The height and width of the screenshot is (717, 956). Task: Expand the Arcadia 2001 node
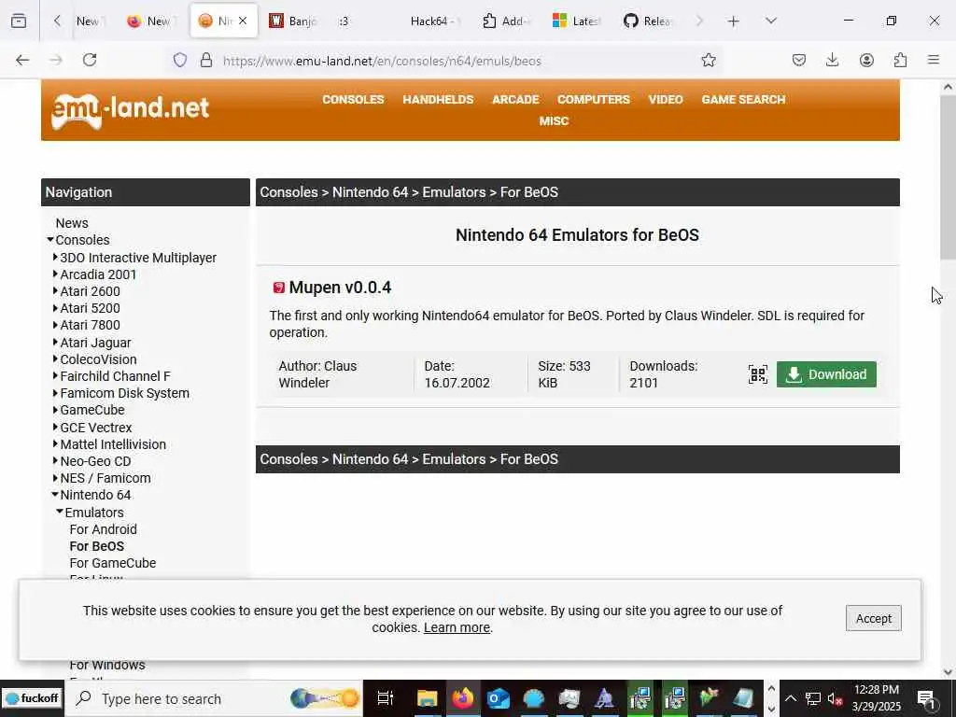55,274
